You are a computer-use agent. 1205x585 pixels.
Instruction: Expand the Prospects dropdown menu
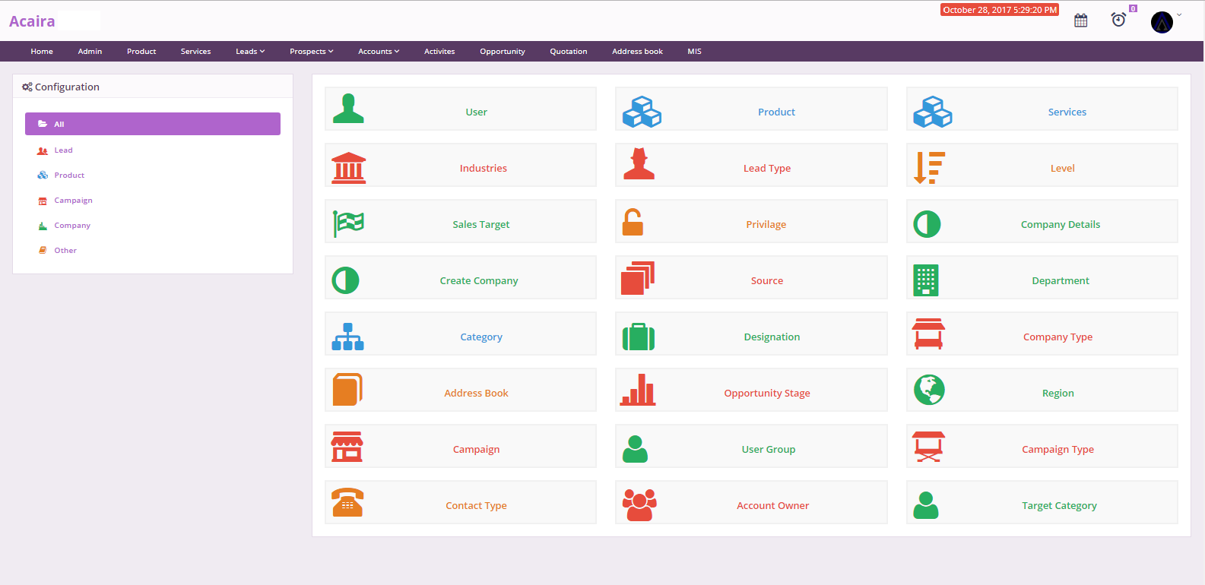point(311,52)
